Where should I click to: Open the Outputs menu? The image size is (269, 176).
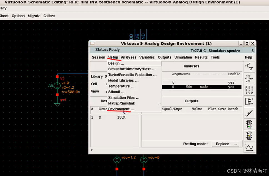pyautogui.click(x=165, y=57)
